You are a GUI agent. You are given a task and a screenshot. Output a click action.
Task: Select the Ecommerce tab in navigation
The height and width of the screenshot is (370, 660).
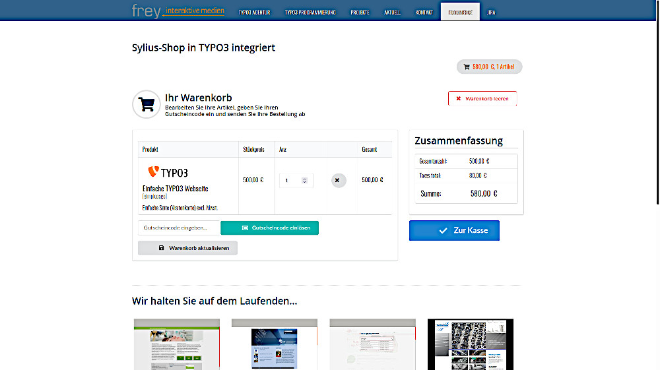tap(460, 12)
